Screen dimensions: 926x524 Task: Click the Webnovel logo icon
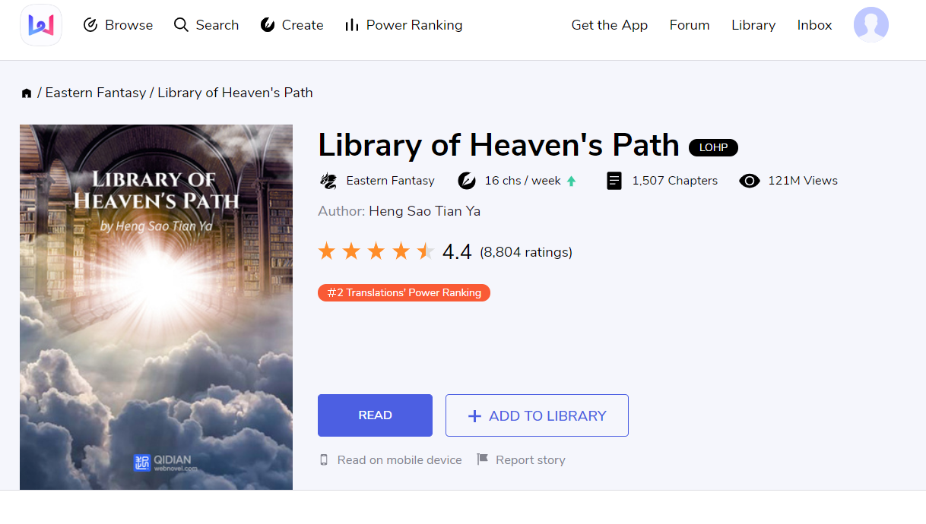[41, 25]
